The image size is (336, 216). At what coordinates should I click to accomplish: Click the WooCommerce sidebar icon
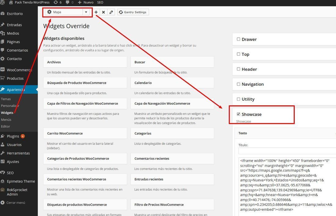click(2, 69)
